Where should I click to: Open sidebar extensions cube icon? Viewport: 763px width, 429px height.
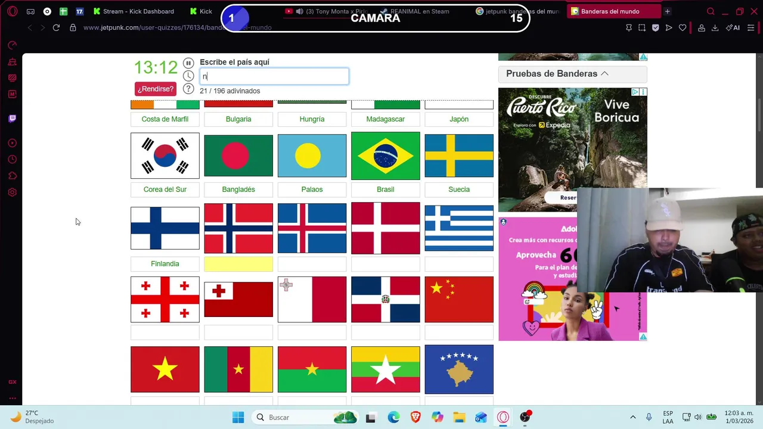(x=13, y=176)
